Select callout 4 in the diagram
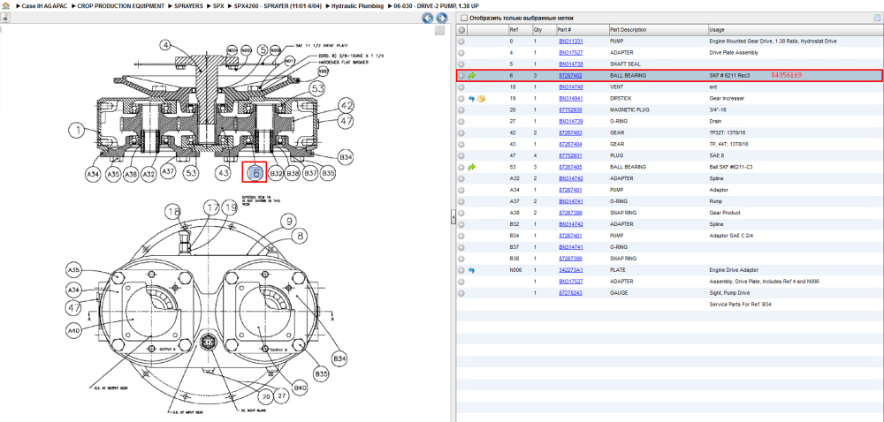 pos(165,44)
